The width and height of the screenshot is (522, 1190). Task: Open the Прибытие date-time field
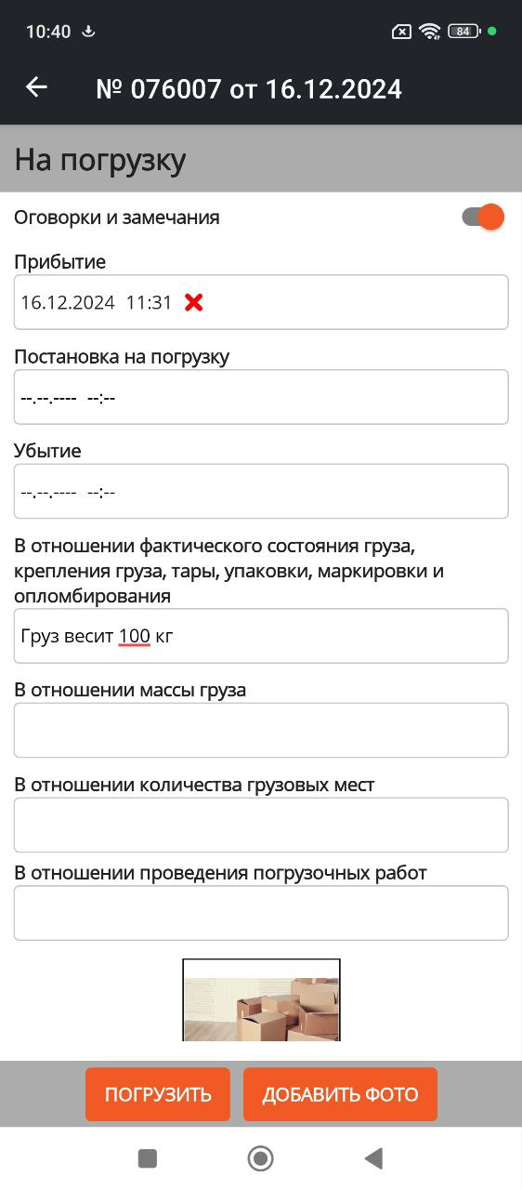[261, 302]
